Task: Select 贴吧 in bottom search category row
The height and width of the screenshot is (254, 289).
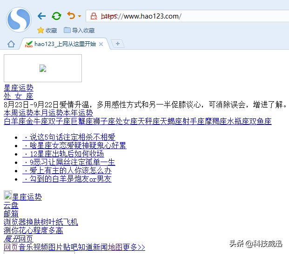Action: 71,247
